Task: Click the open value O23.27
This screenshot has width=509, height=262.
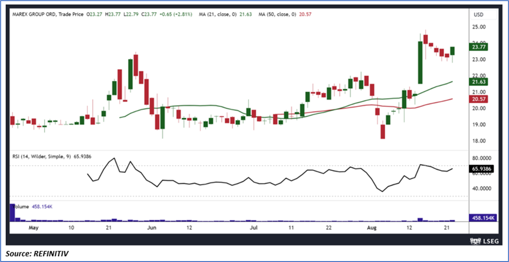Action: pos(94,14)
